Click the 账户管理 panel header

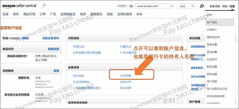tap(195, 102)
